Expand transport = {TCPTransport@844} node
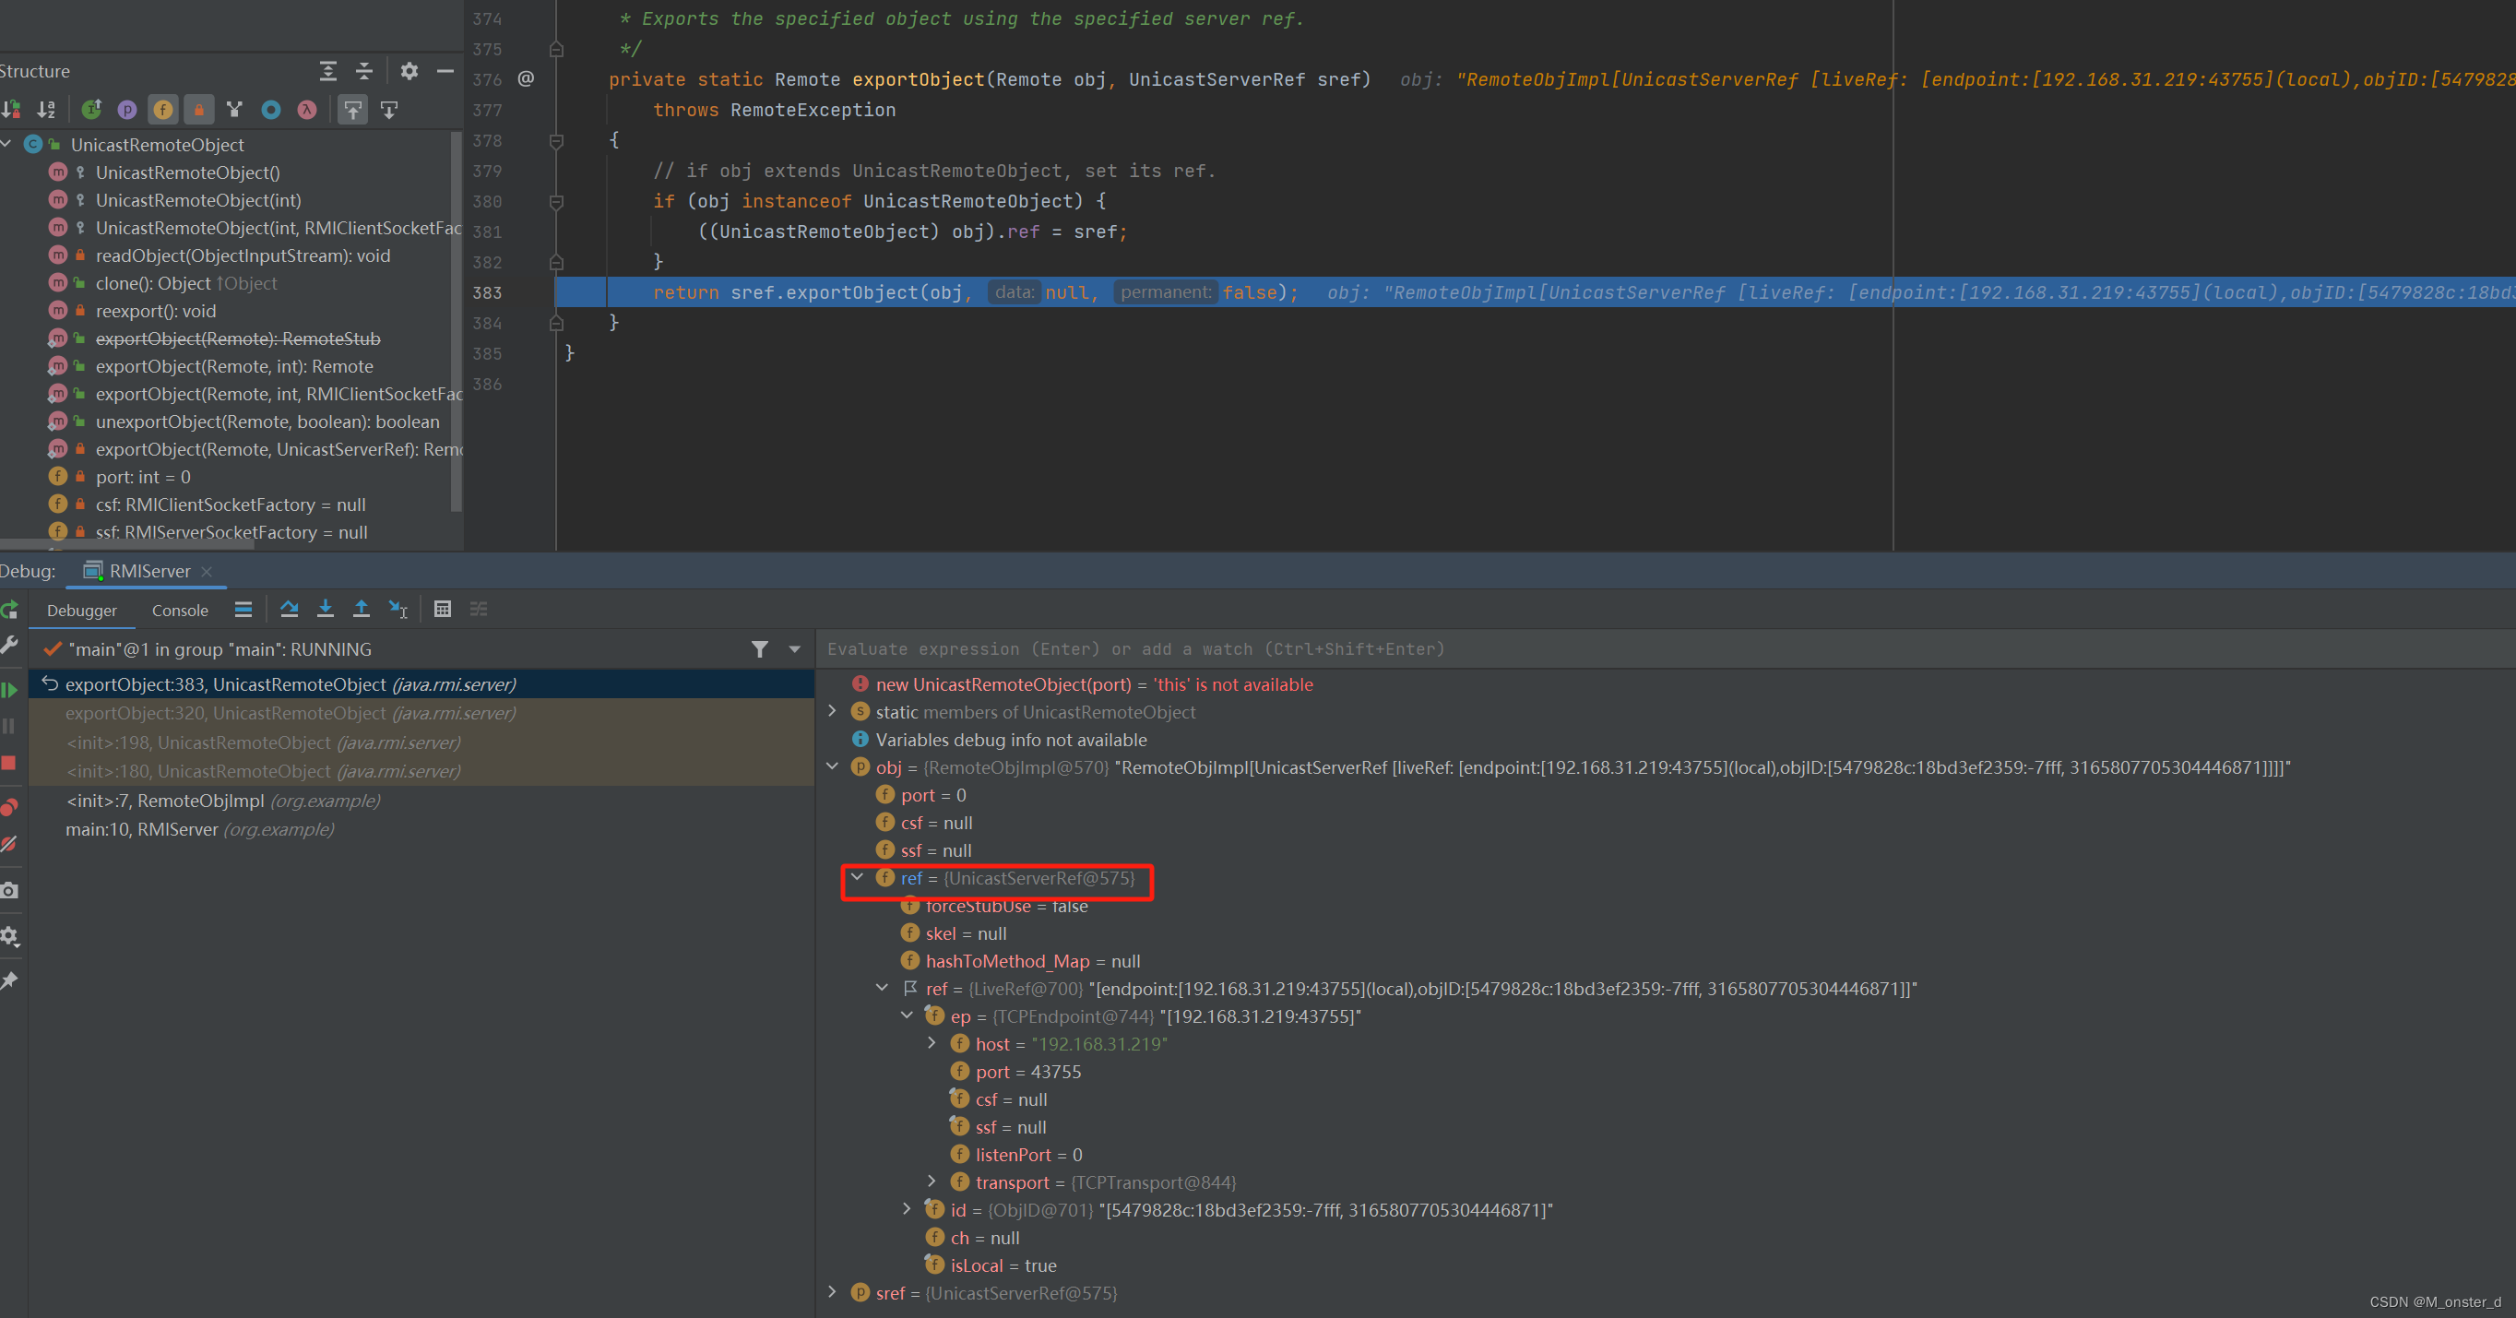Viewport: 2516px width, 1318px height. 932,1182
